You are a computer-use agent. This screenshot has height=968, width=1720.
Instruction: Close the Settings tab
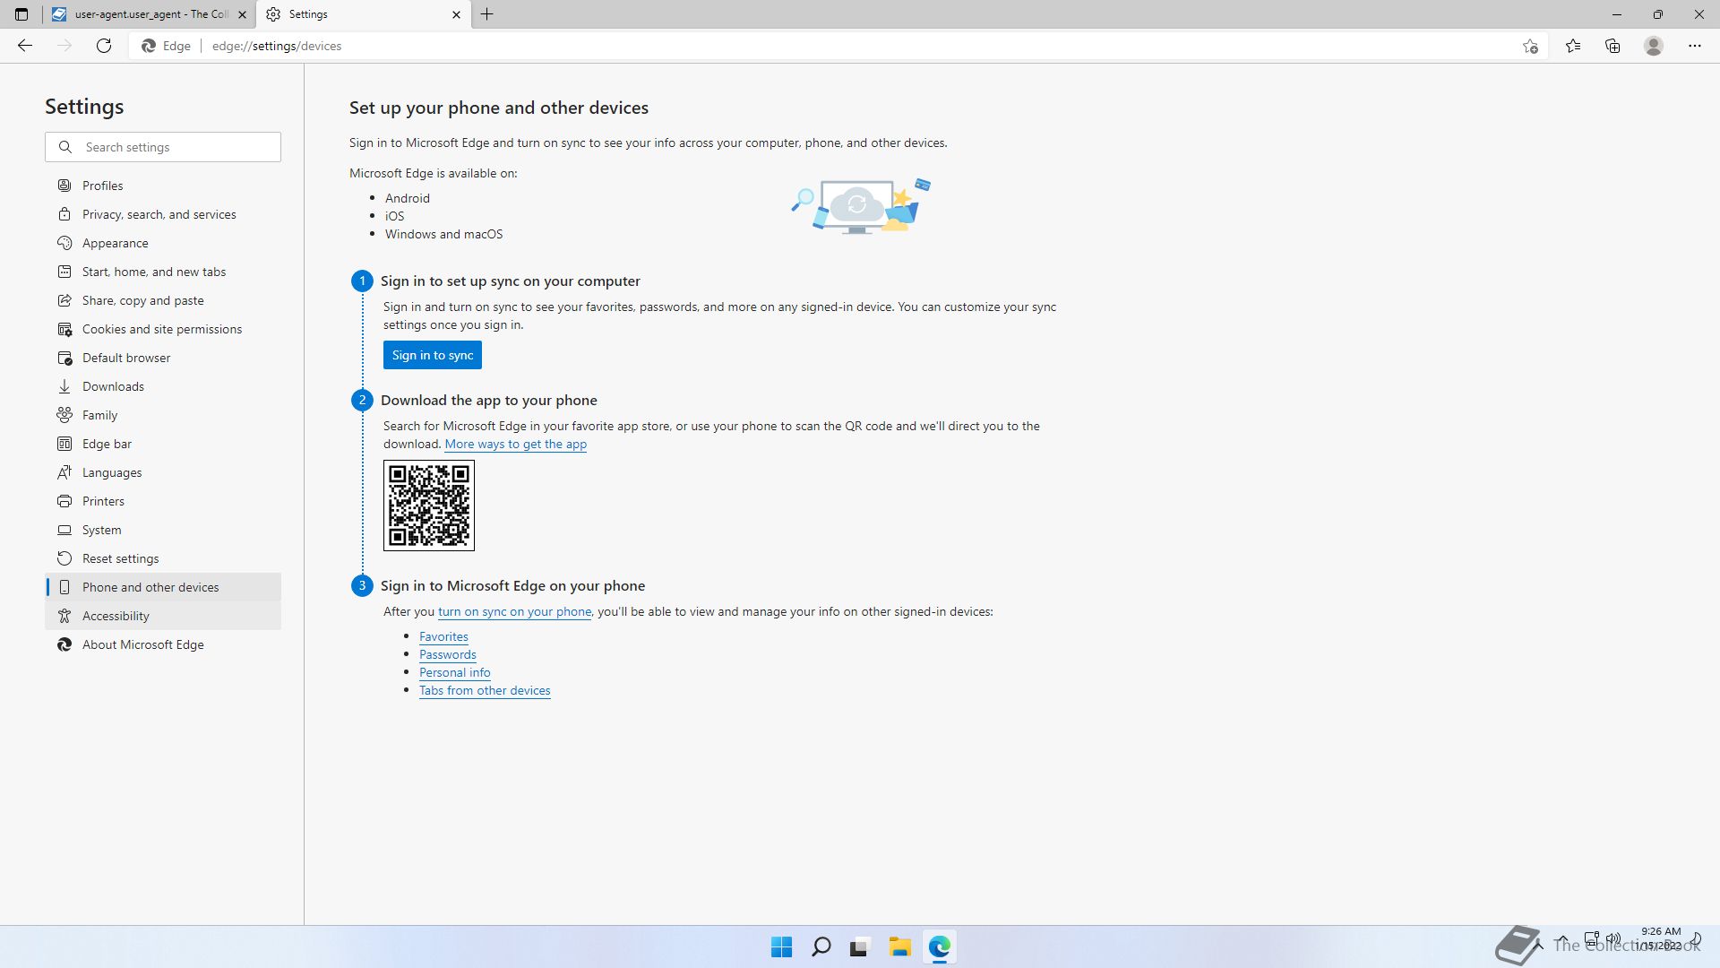point(456,14)
